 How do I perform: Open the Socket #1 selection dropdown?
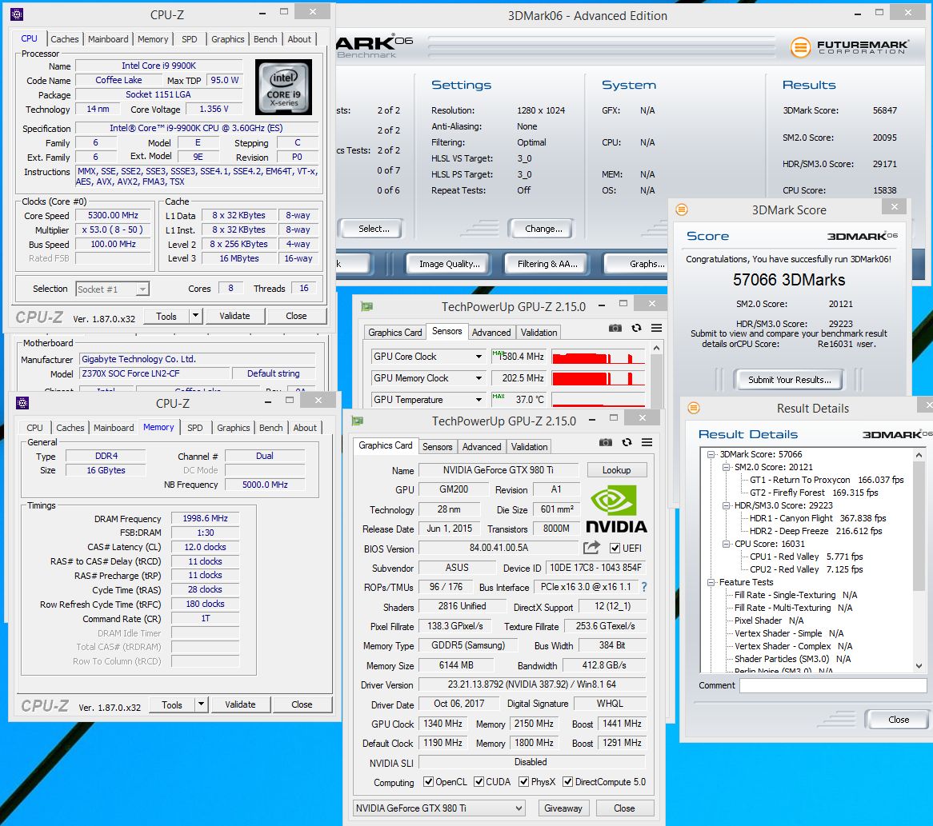[x=142, y=289]
